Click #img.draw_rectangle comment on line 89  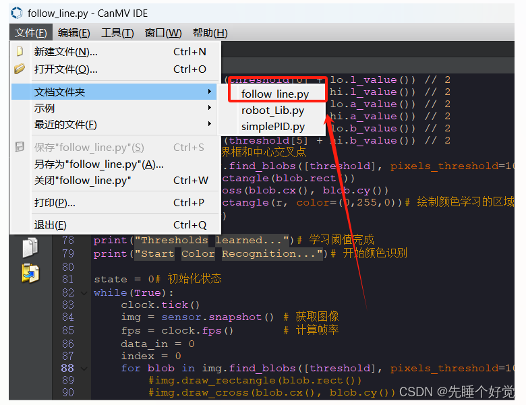(255, 381)
